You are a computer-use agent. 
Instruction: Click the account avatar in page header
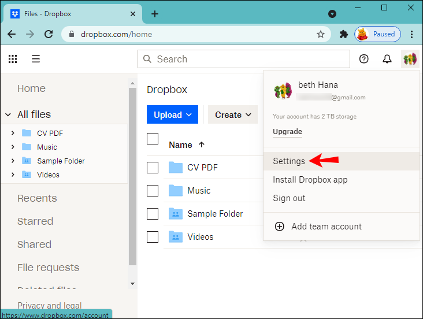click(410, 59)
